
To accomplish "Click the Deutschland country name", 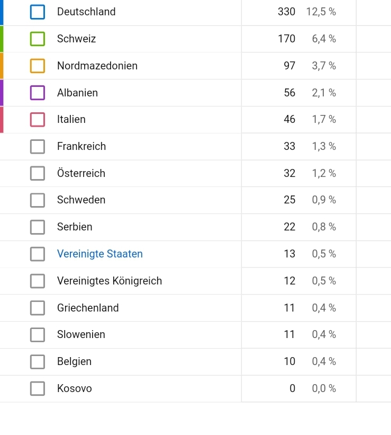I will (86, 12).
